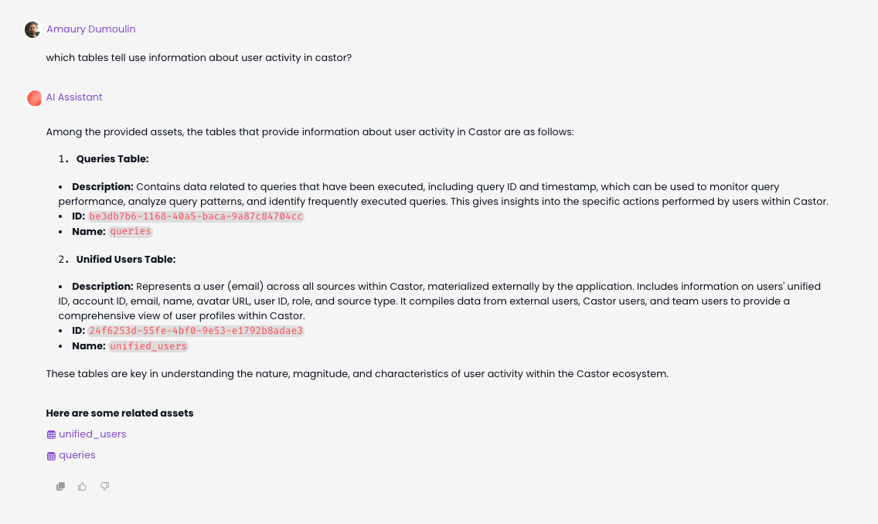
Task: Click the red 'unified_users' name code
Action: click(x=148, y=346)
